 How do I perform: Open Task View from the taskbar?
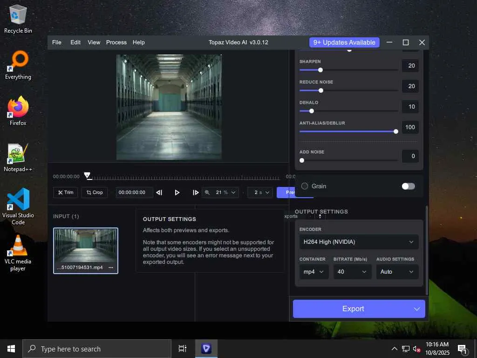(183, 349)
